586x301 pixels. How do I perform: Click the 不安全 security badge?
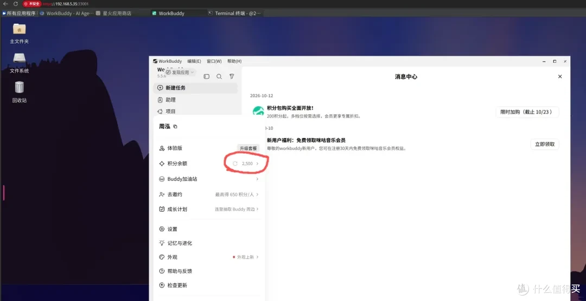[x=32, y=4]
